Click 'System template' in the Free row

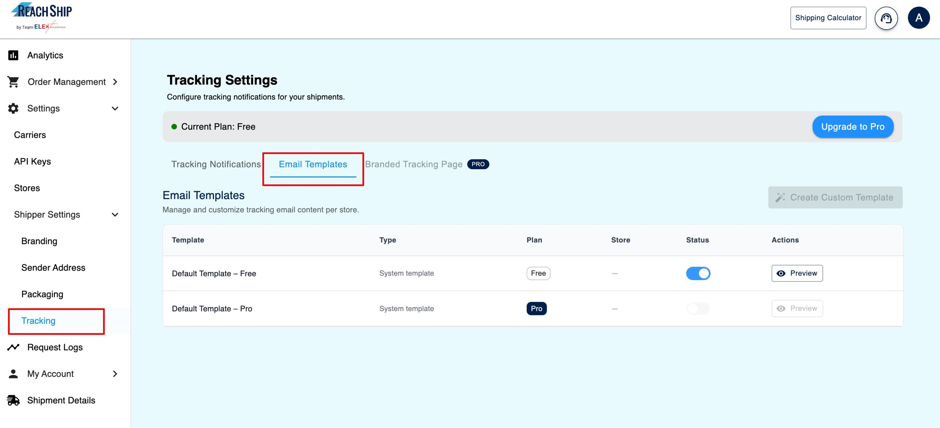pyautogui.click(x=406, y=273)
